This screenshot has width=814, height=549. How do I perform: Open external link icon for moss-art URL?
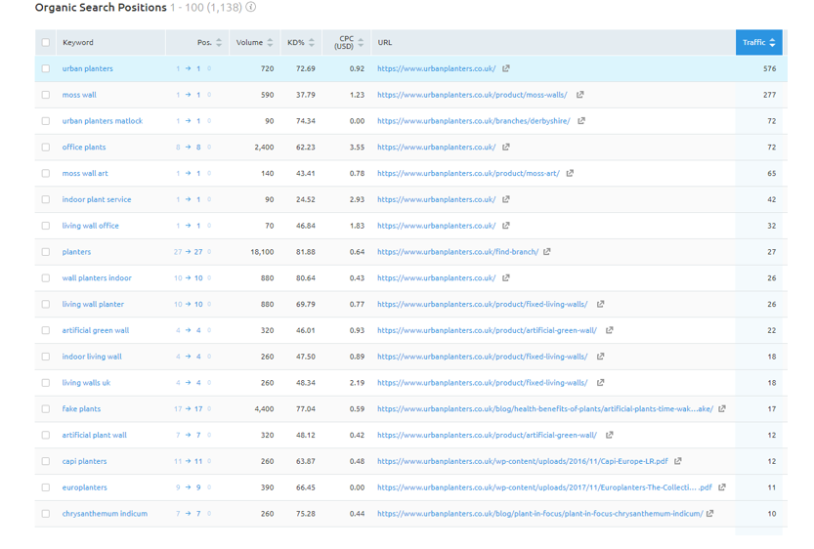tap(570, 173)
